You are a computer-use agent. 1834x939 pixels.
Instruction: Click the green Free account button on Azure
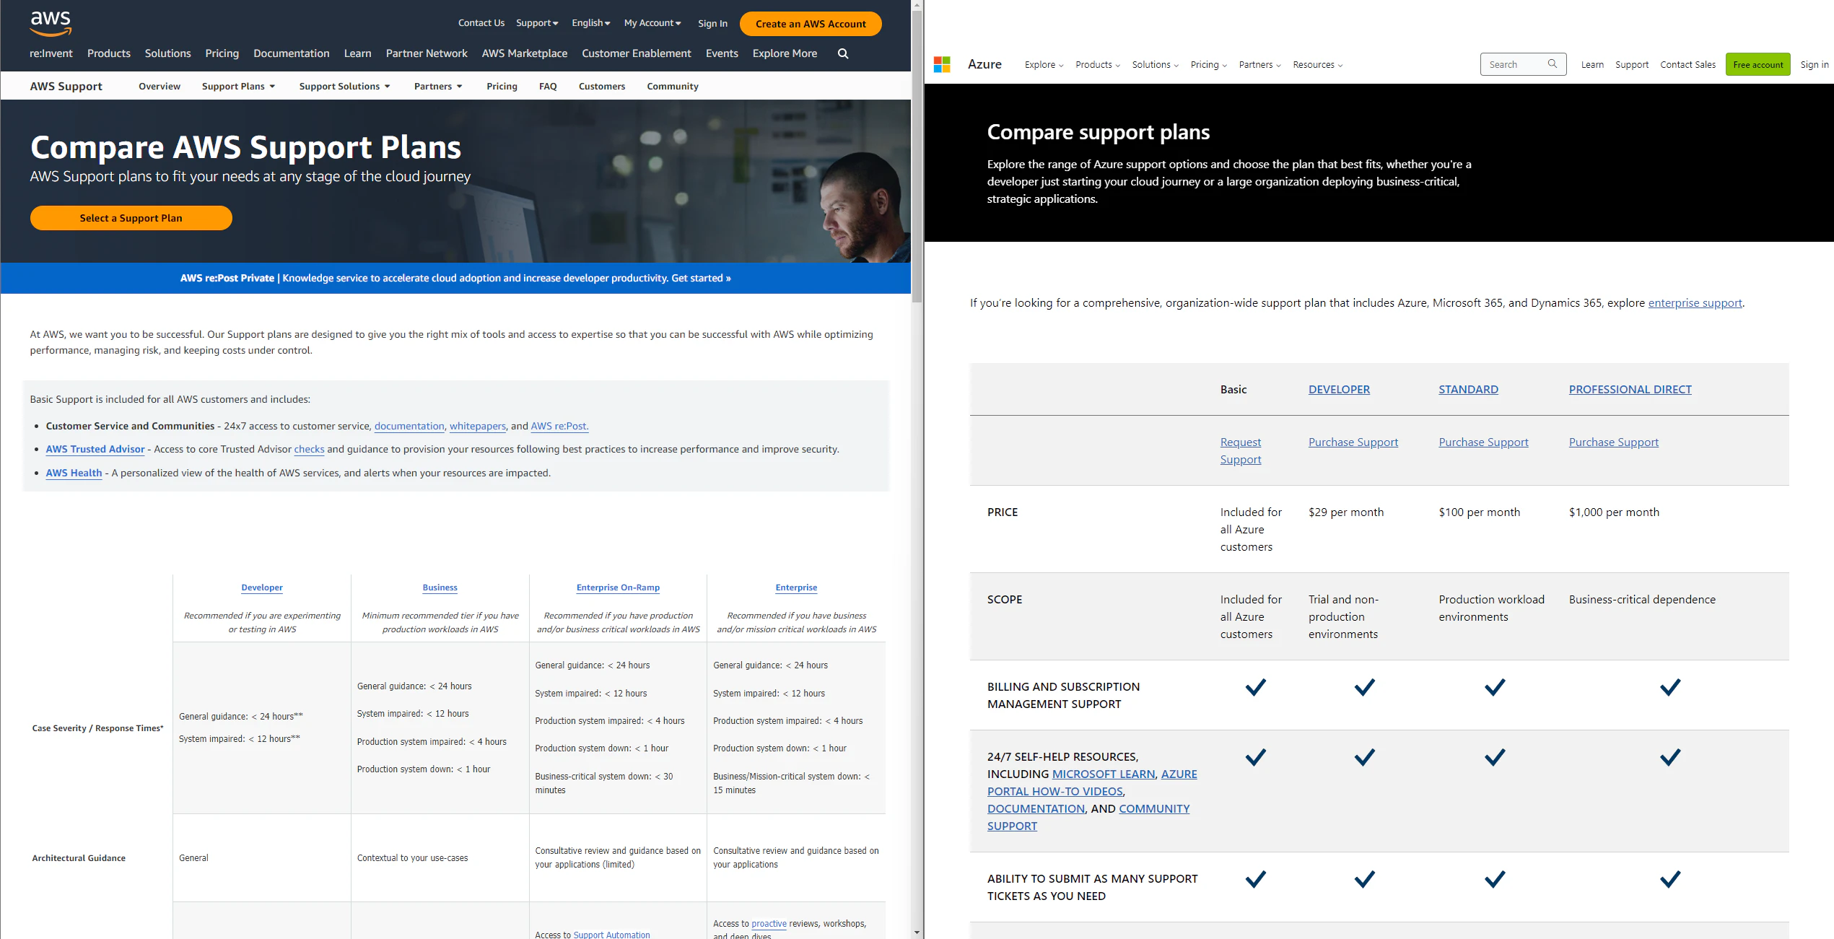pyautogui.click(x=1757, y=64)
